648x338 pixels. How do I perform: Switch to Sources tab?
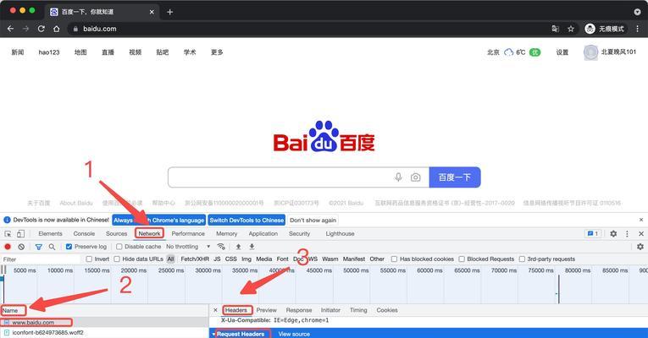(x=117, y=234)
